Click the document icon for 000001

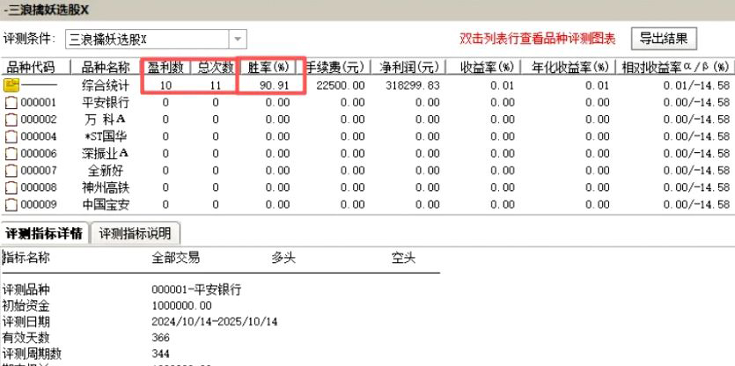click(11, 103)
